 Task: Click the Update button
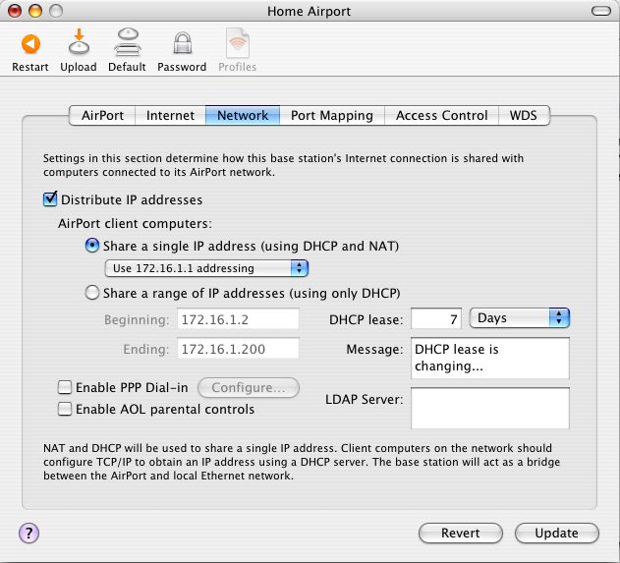click(557, 533)
